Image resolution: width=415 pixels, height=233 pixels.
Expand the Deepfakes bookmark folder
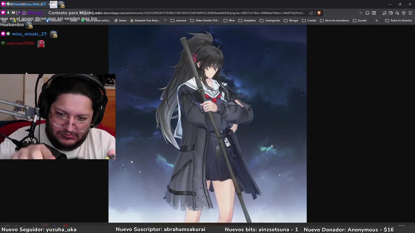tap(247, 20)
